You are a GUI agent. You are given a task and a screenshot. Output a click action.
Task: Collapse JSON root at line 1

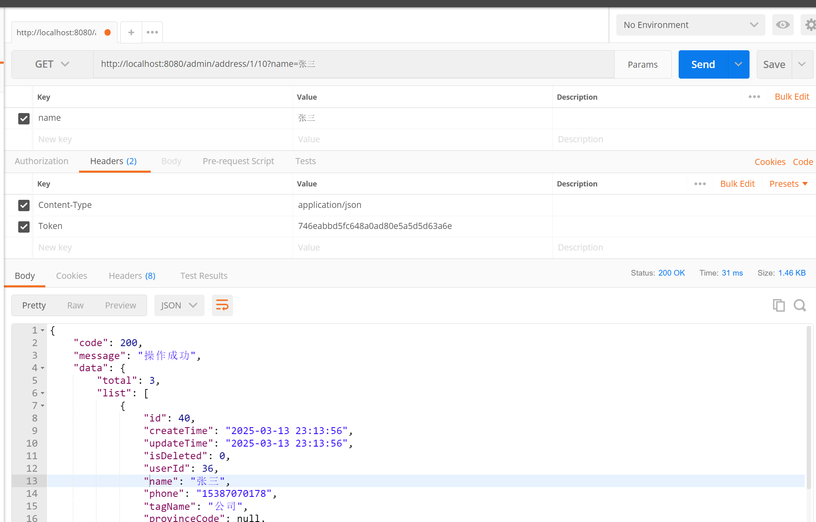point(43,330)
